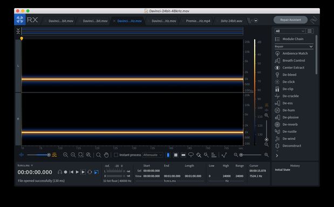Screen dimensions: 334x207
Task: Expand the Repair category dropdown
Action: pos(294,46)
